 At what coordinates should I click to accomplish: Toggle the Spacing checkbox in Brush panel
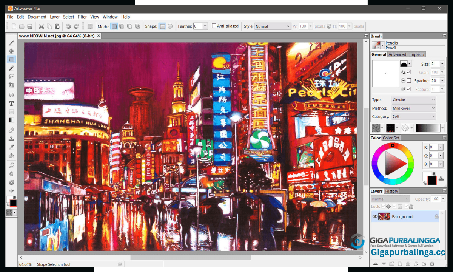[x=409, y=81]
